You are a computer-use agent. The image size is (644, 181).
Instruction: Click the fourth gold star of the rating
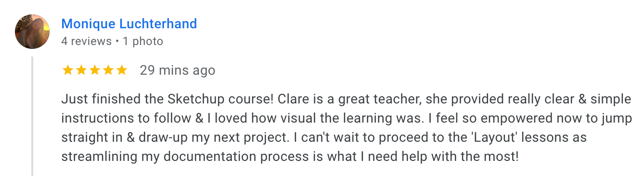coord(108,70)
